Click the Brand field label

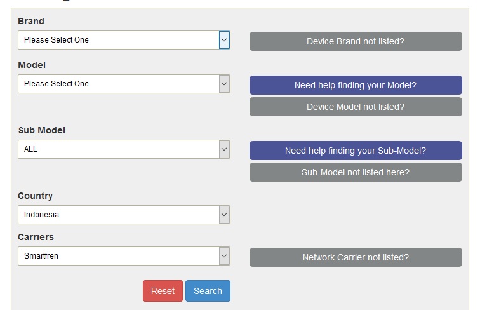(31, 21)
